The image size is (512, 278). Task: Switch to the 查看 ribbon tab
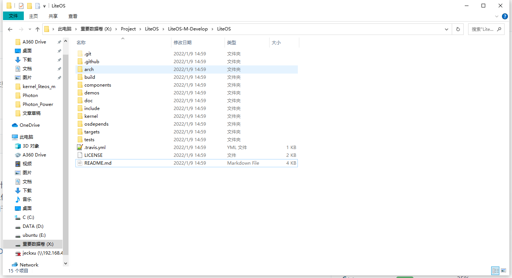coord(73,16)
